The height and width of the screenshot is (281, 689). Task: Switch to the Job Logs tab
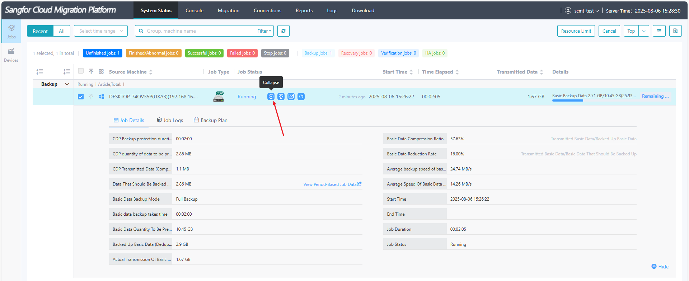point(170,120)
